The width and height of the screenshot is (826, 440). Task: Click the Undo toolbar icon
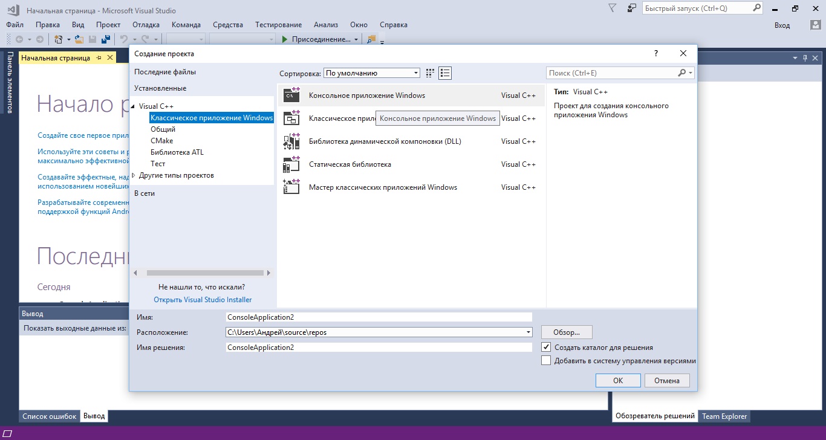[x=124, y=39]
